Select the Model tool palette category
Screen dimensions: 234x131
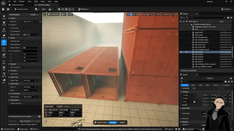(4, 43)
